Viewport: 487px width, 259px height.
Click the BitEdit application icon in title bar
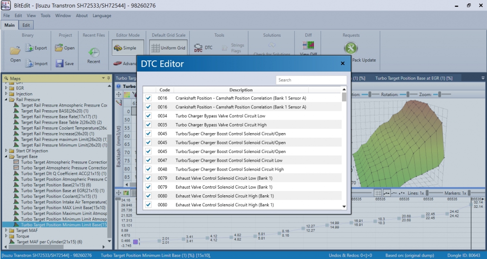pyautogui.click(x=6, y=5)
